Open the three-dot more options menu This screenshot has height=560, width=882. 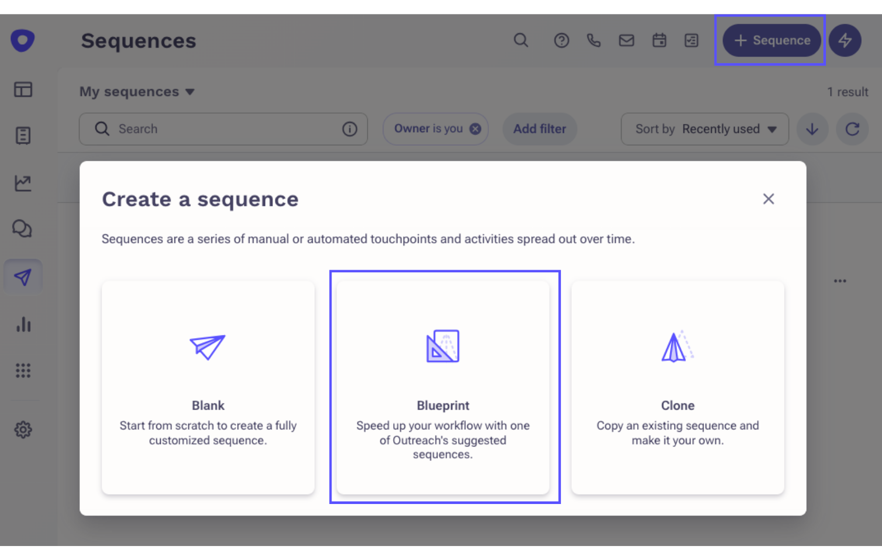pos(840,281)
